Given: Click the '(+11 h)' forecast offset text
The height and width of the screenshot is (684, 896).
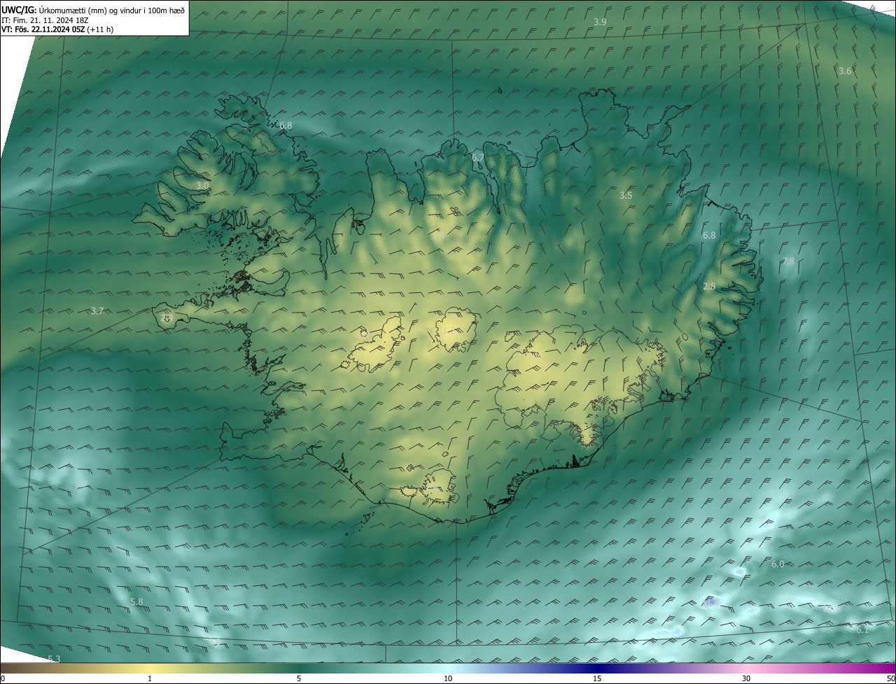Looking at the screenshot, I should pos(101,29).
